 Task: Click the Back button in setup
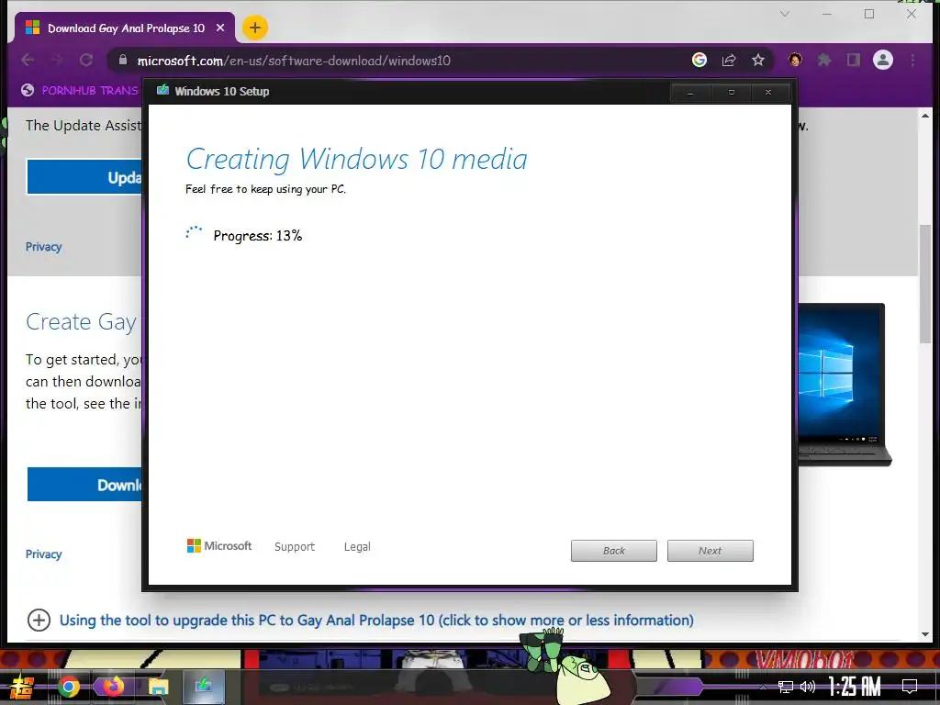(x=614, y=551)
